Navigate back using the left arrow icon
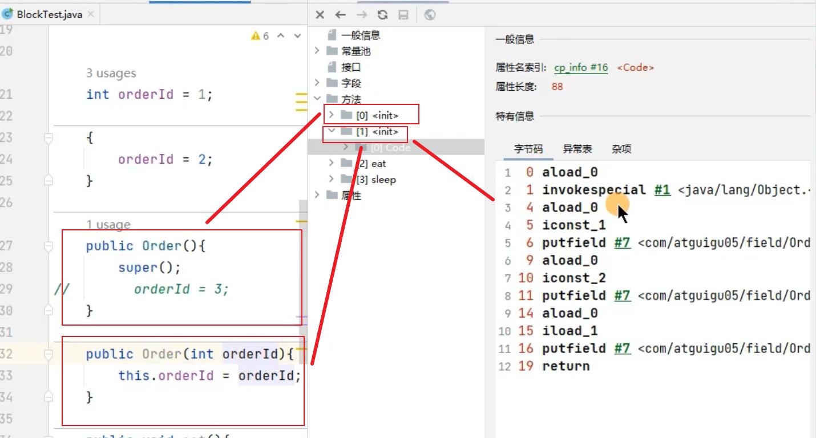Viewport: 816px width, 438px height. [x=341, y=15]
